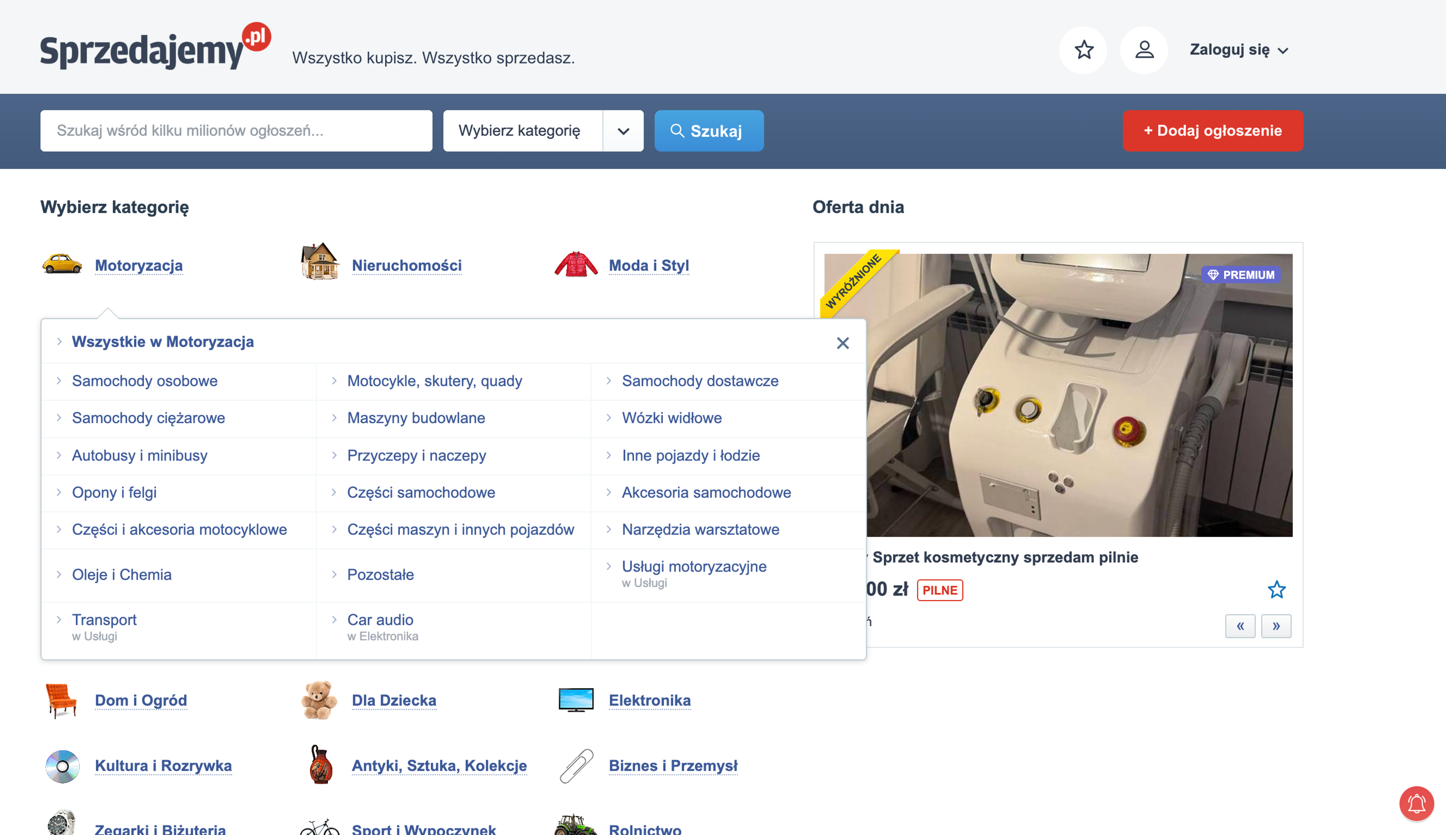This screenshot has height=835, width=1446.
Task: Open the Wybierz kategorię dropdown arrow
Action: click(x=623, y=131)
